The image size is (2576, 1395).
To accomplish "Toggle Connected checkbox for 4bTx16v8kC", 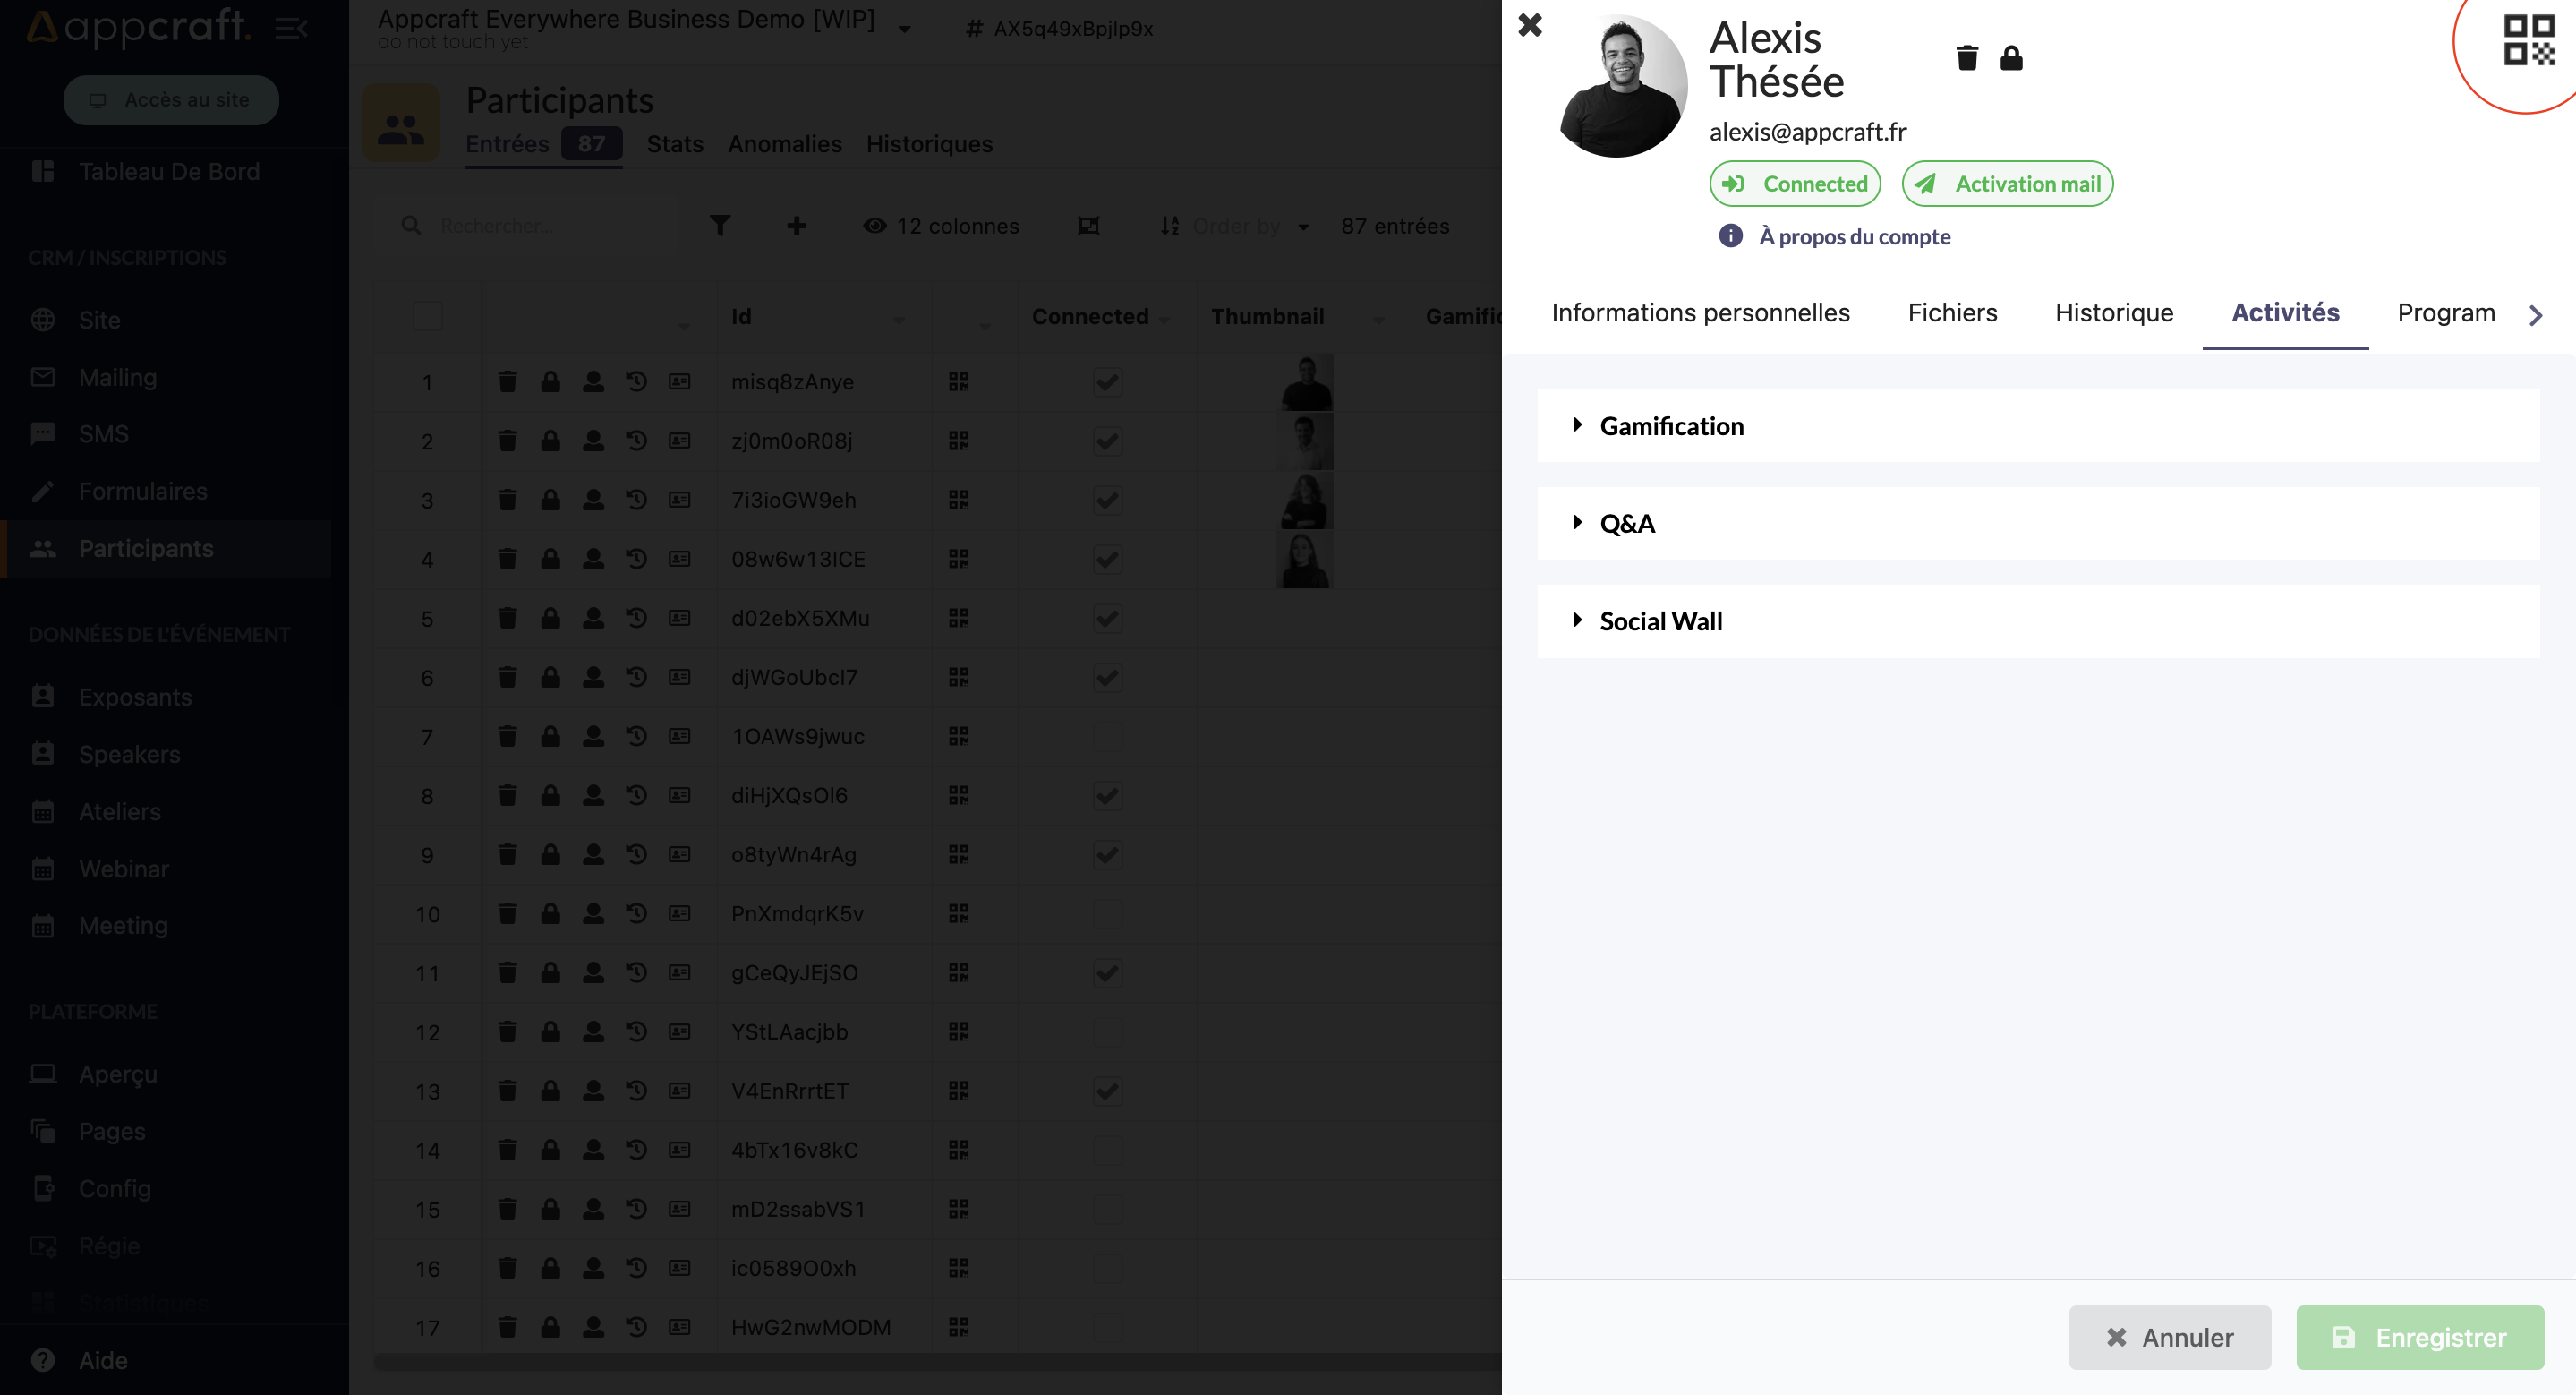I will (1107, 1150).
